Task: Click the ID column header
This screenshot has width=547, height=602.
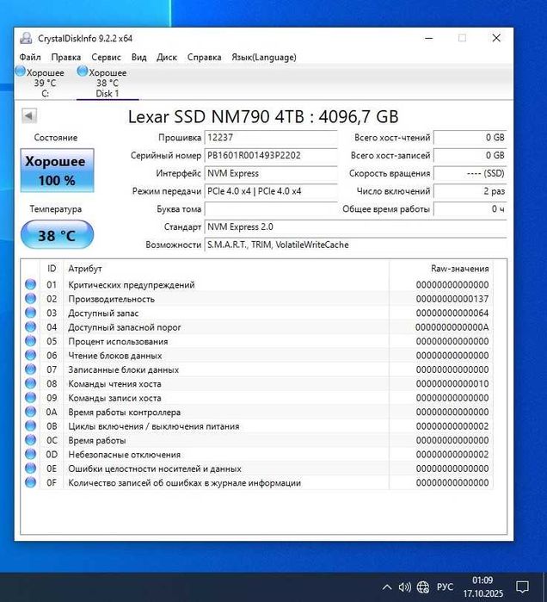Action: 52,269
